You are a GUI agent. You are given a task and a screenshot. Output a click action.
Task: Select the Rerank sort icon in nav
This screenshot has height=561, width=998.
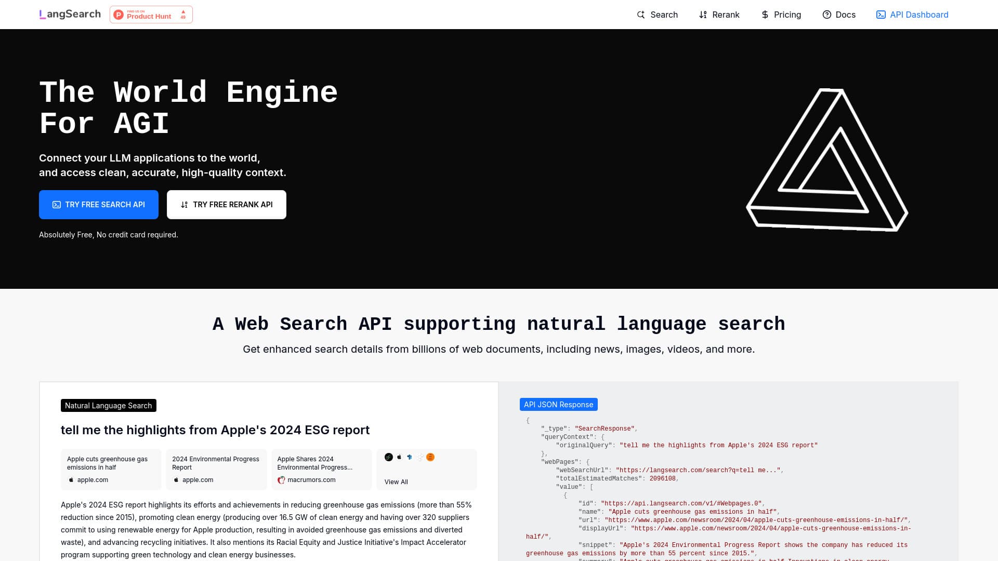coord(703,15)
